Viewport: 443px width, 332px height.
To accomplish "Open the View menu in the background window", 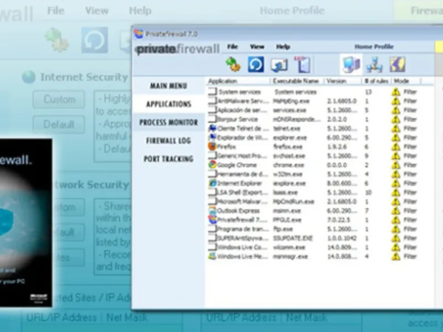I will coord(97,11).
